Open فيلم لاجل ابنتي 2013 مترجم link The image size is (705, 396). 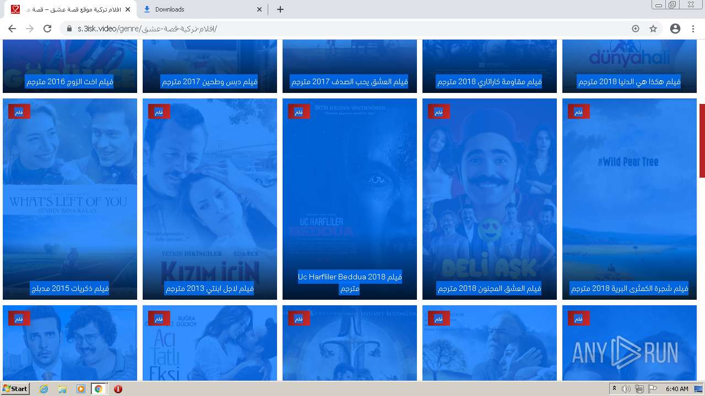(x=210, y=289)
